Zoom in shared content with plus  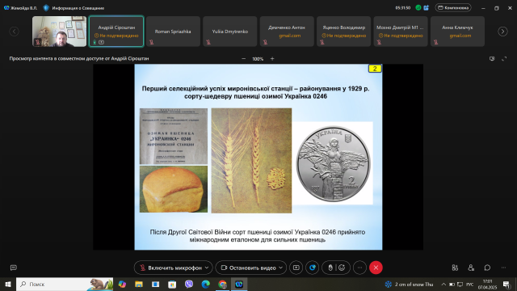[x=272, y=59]
